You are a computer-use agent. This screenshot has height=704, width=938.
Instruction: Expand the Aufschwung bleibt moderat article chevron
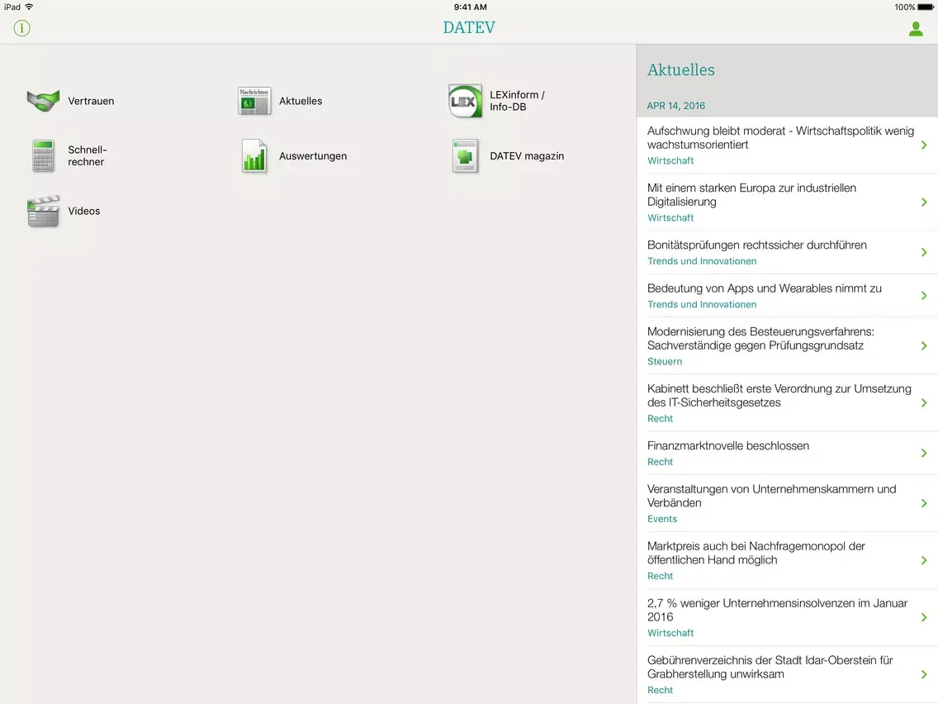tap(924, 145)
